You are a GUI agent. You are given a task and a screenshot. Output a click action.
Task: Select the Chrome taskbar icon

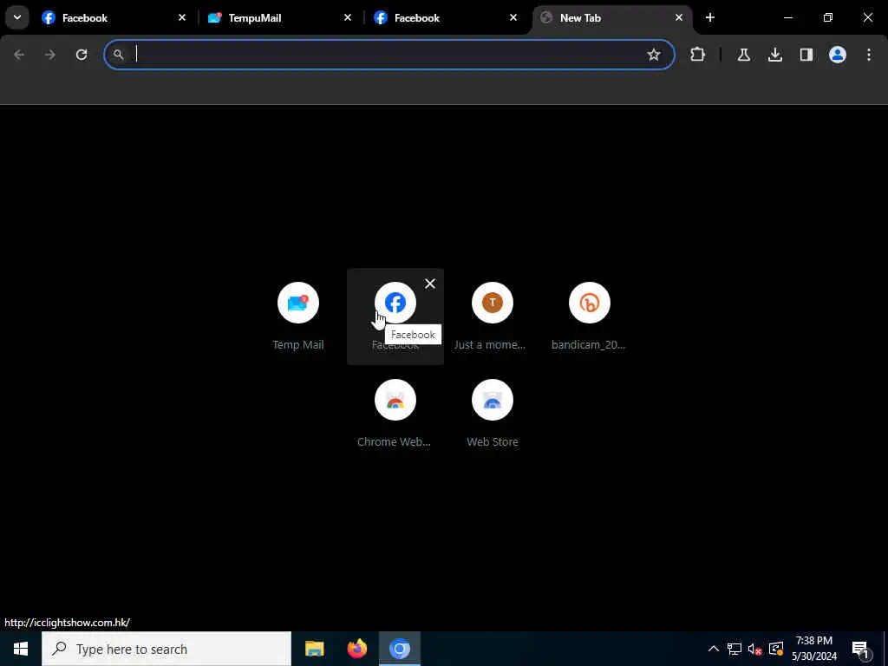400,649
